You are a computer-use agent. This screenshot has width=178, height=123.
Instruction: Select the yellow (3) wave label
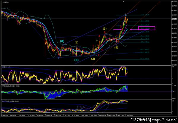pos(105,29)
